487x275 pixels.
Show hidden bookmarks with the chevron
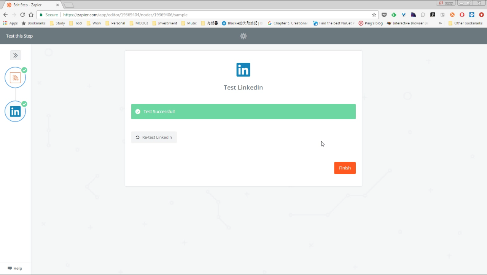click(440, 23)
